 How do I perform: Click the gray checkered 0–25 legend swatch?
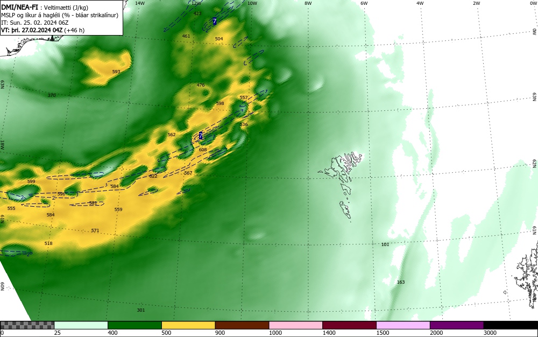coord(27,325)
